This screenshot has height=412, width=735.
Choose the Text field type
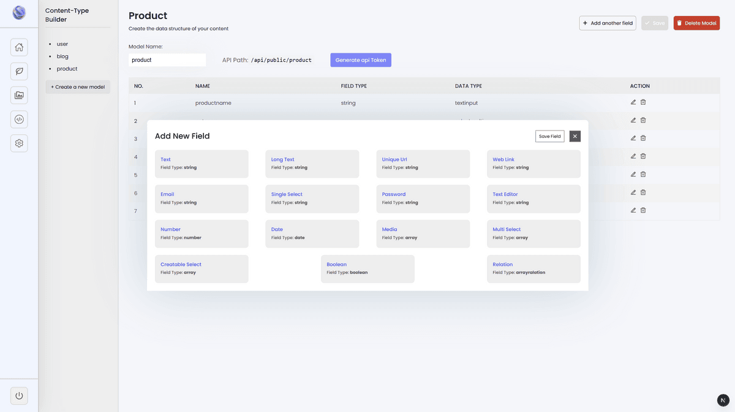(202, 164)
